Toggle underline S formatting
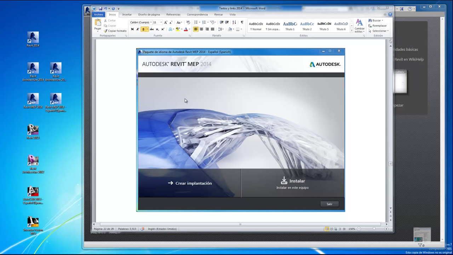Viewport: 453px width, 255px height. pyautogui.click(x=143, y=29)
